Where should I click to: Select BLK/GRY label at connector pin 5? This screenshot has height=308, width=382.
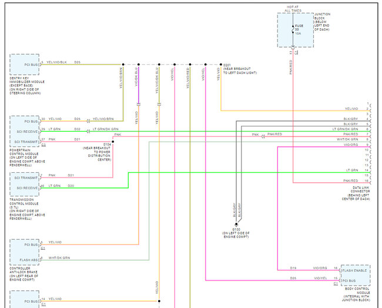pyautogui.click(x=351, y=124)
